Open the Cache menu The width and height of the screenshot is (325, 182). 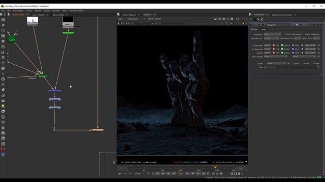coord(47,11)
